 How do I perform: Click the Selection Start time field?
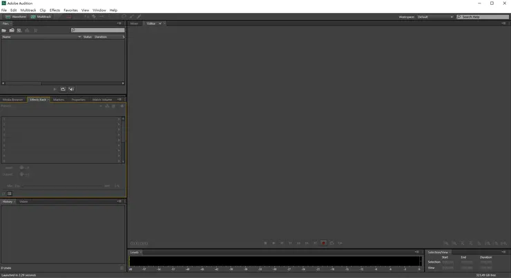point(447,262)
